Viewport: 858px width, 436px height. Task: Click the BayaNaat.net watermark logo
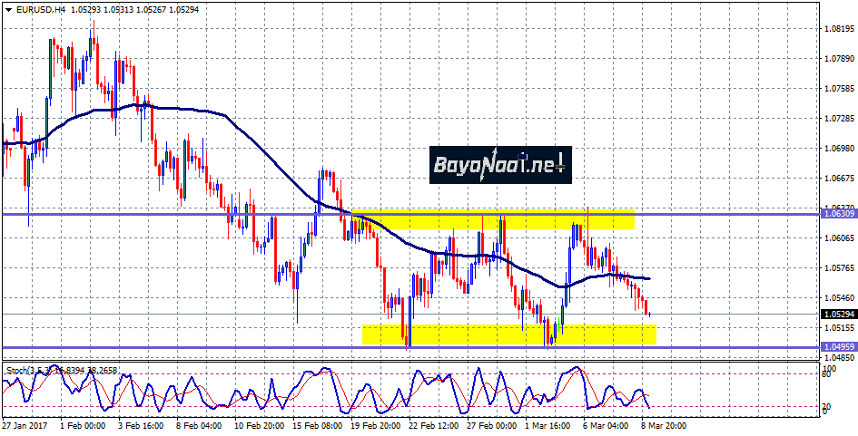pos(499,165)
